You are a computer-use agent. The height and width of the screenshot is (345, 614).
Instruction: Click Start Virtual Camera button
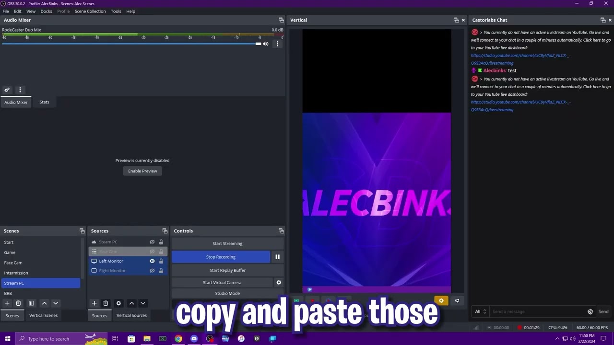(x=222, y=283)
